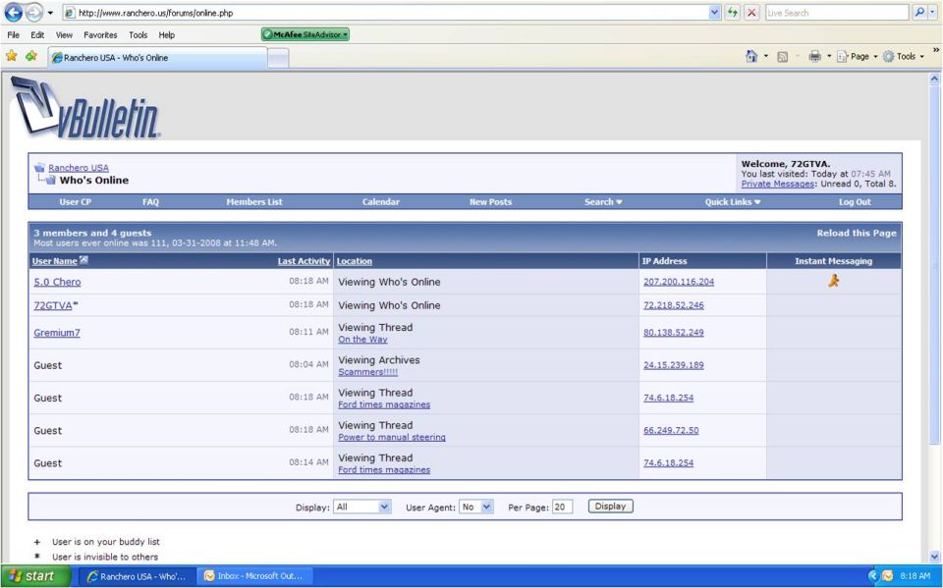Click the Live Search magnifier icon
Viewport: 943px width, 588px height.
[918, 12]
